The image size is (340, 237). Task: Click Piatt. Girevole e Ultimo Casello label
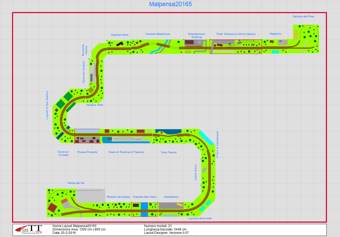pyautogui.click(x=236, y=34)
